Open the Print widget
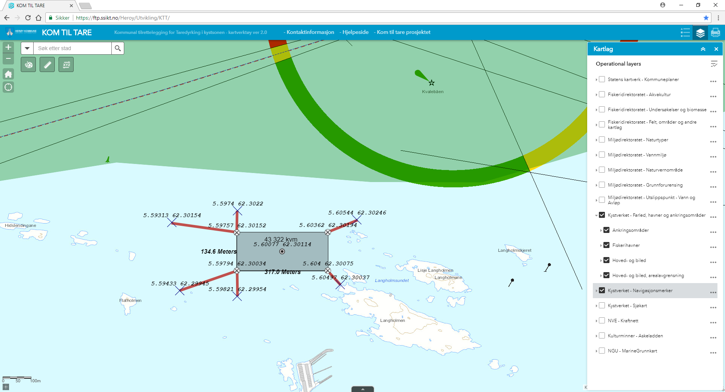Image resolution: width=725 pixels, height=392 pixels. point(715,33)
